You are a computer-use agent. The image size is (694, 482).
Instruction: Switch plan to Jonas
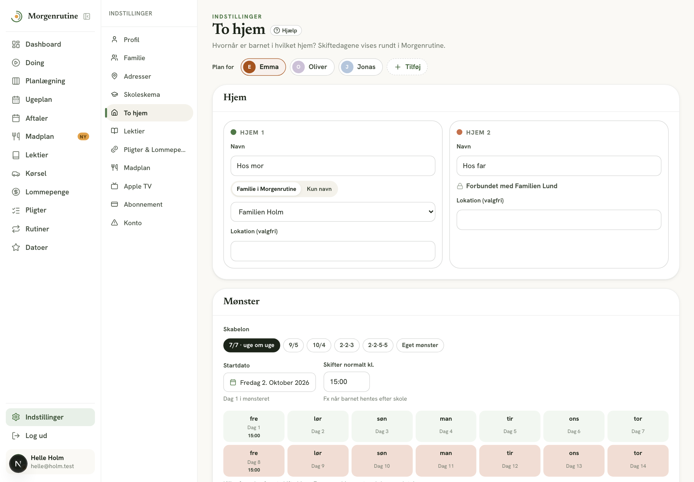pyautogui.click(x=360, y=67)
